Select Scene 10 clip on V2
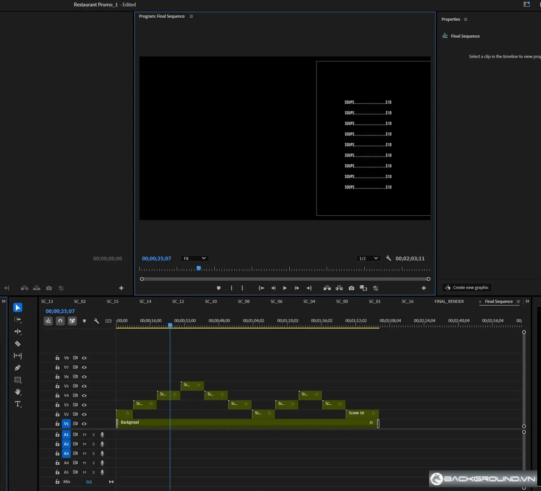The image size is (541, 491). coord(362,414)
